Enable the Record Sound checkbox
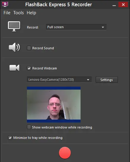130x162 pixels. coord(29,48)
